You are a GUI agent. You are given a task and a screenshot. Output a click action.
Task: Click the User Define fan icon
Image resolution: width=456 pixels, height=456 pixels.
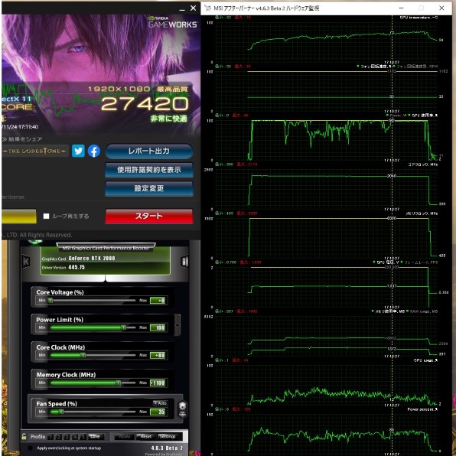tap(182, 409)
